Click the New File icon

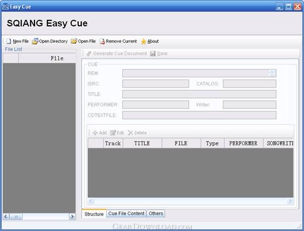point(9,41)
